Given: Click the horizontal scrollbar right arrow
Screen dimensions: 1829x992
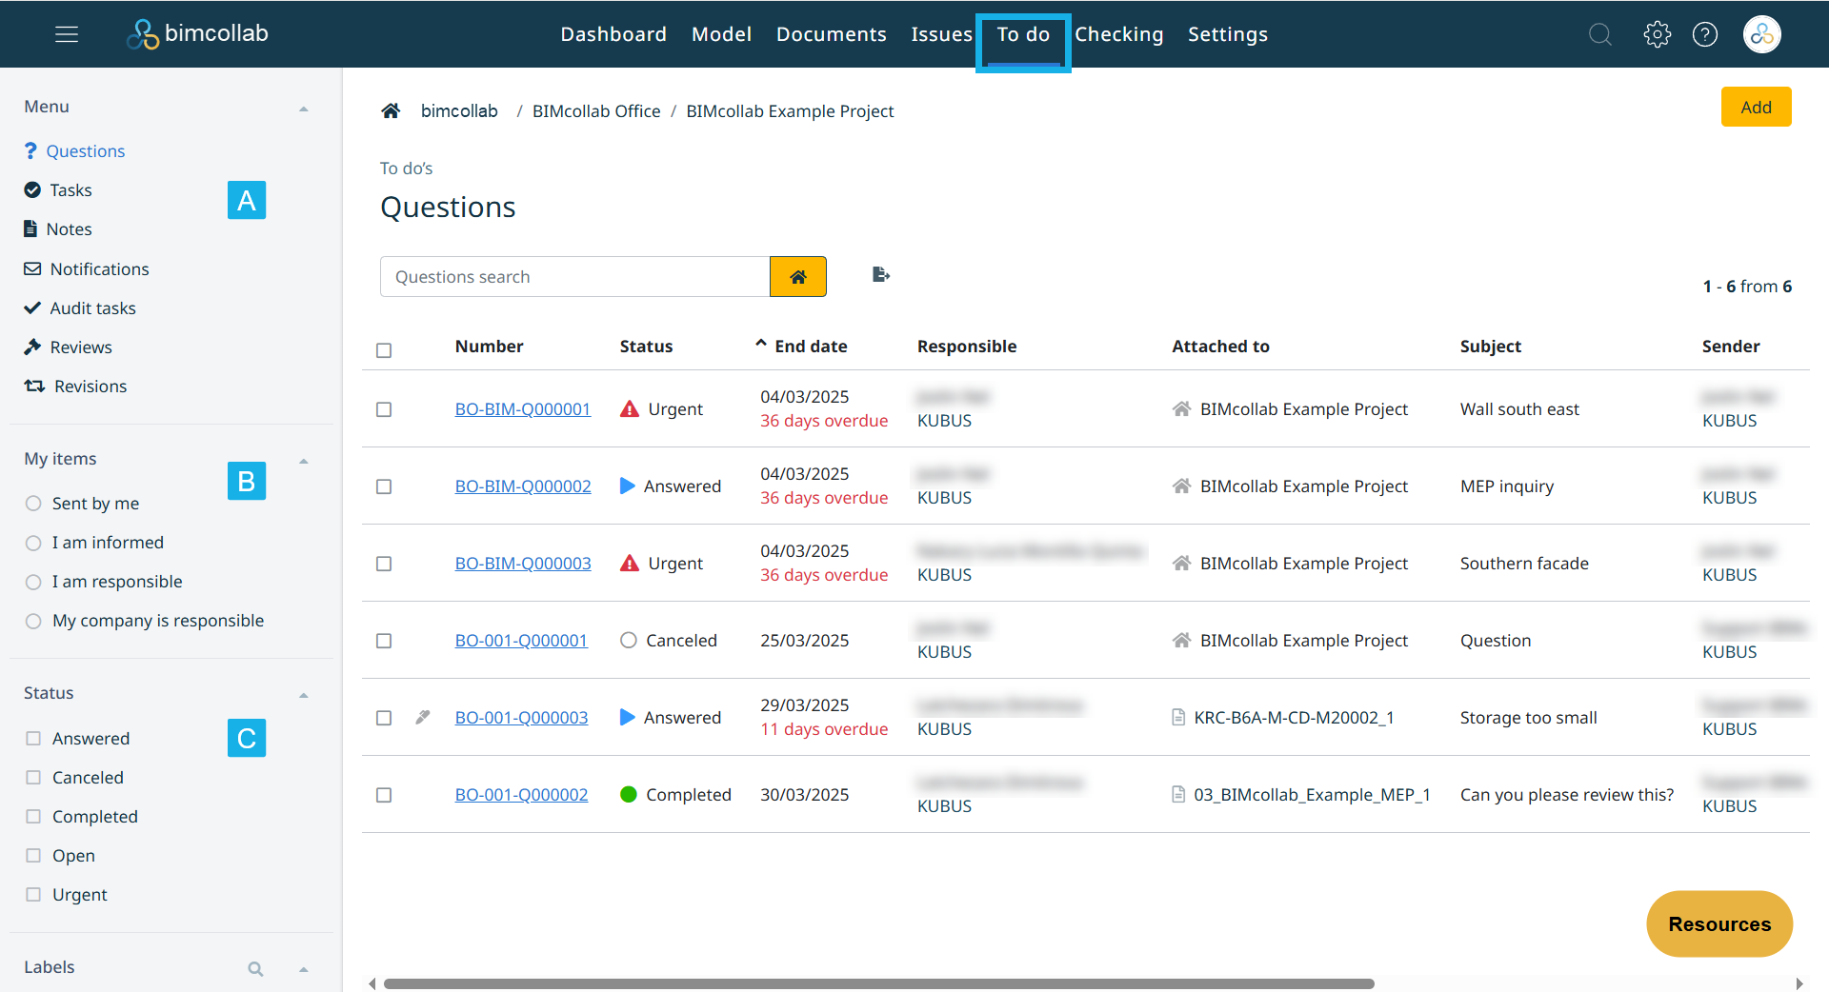Looking at the screenshot, I should [x=1799, y=983].
